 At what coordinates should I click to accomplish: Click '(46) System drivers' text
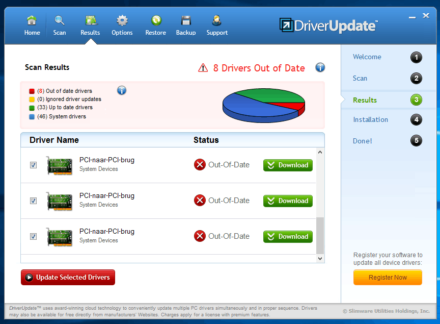pyautogui.click(x=62, y=116)
